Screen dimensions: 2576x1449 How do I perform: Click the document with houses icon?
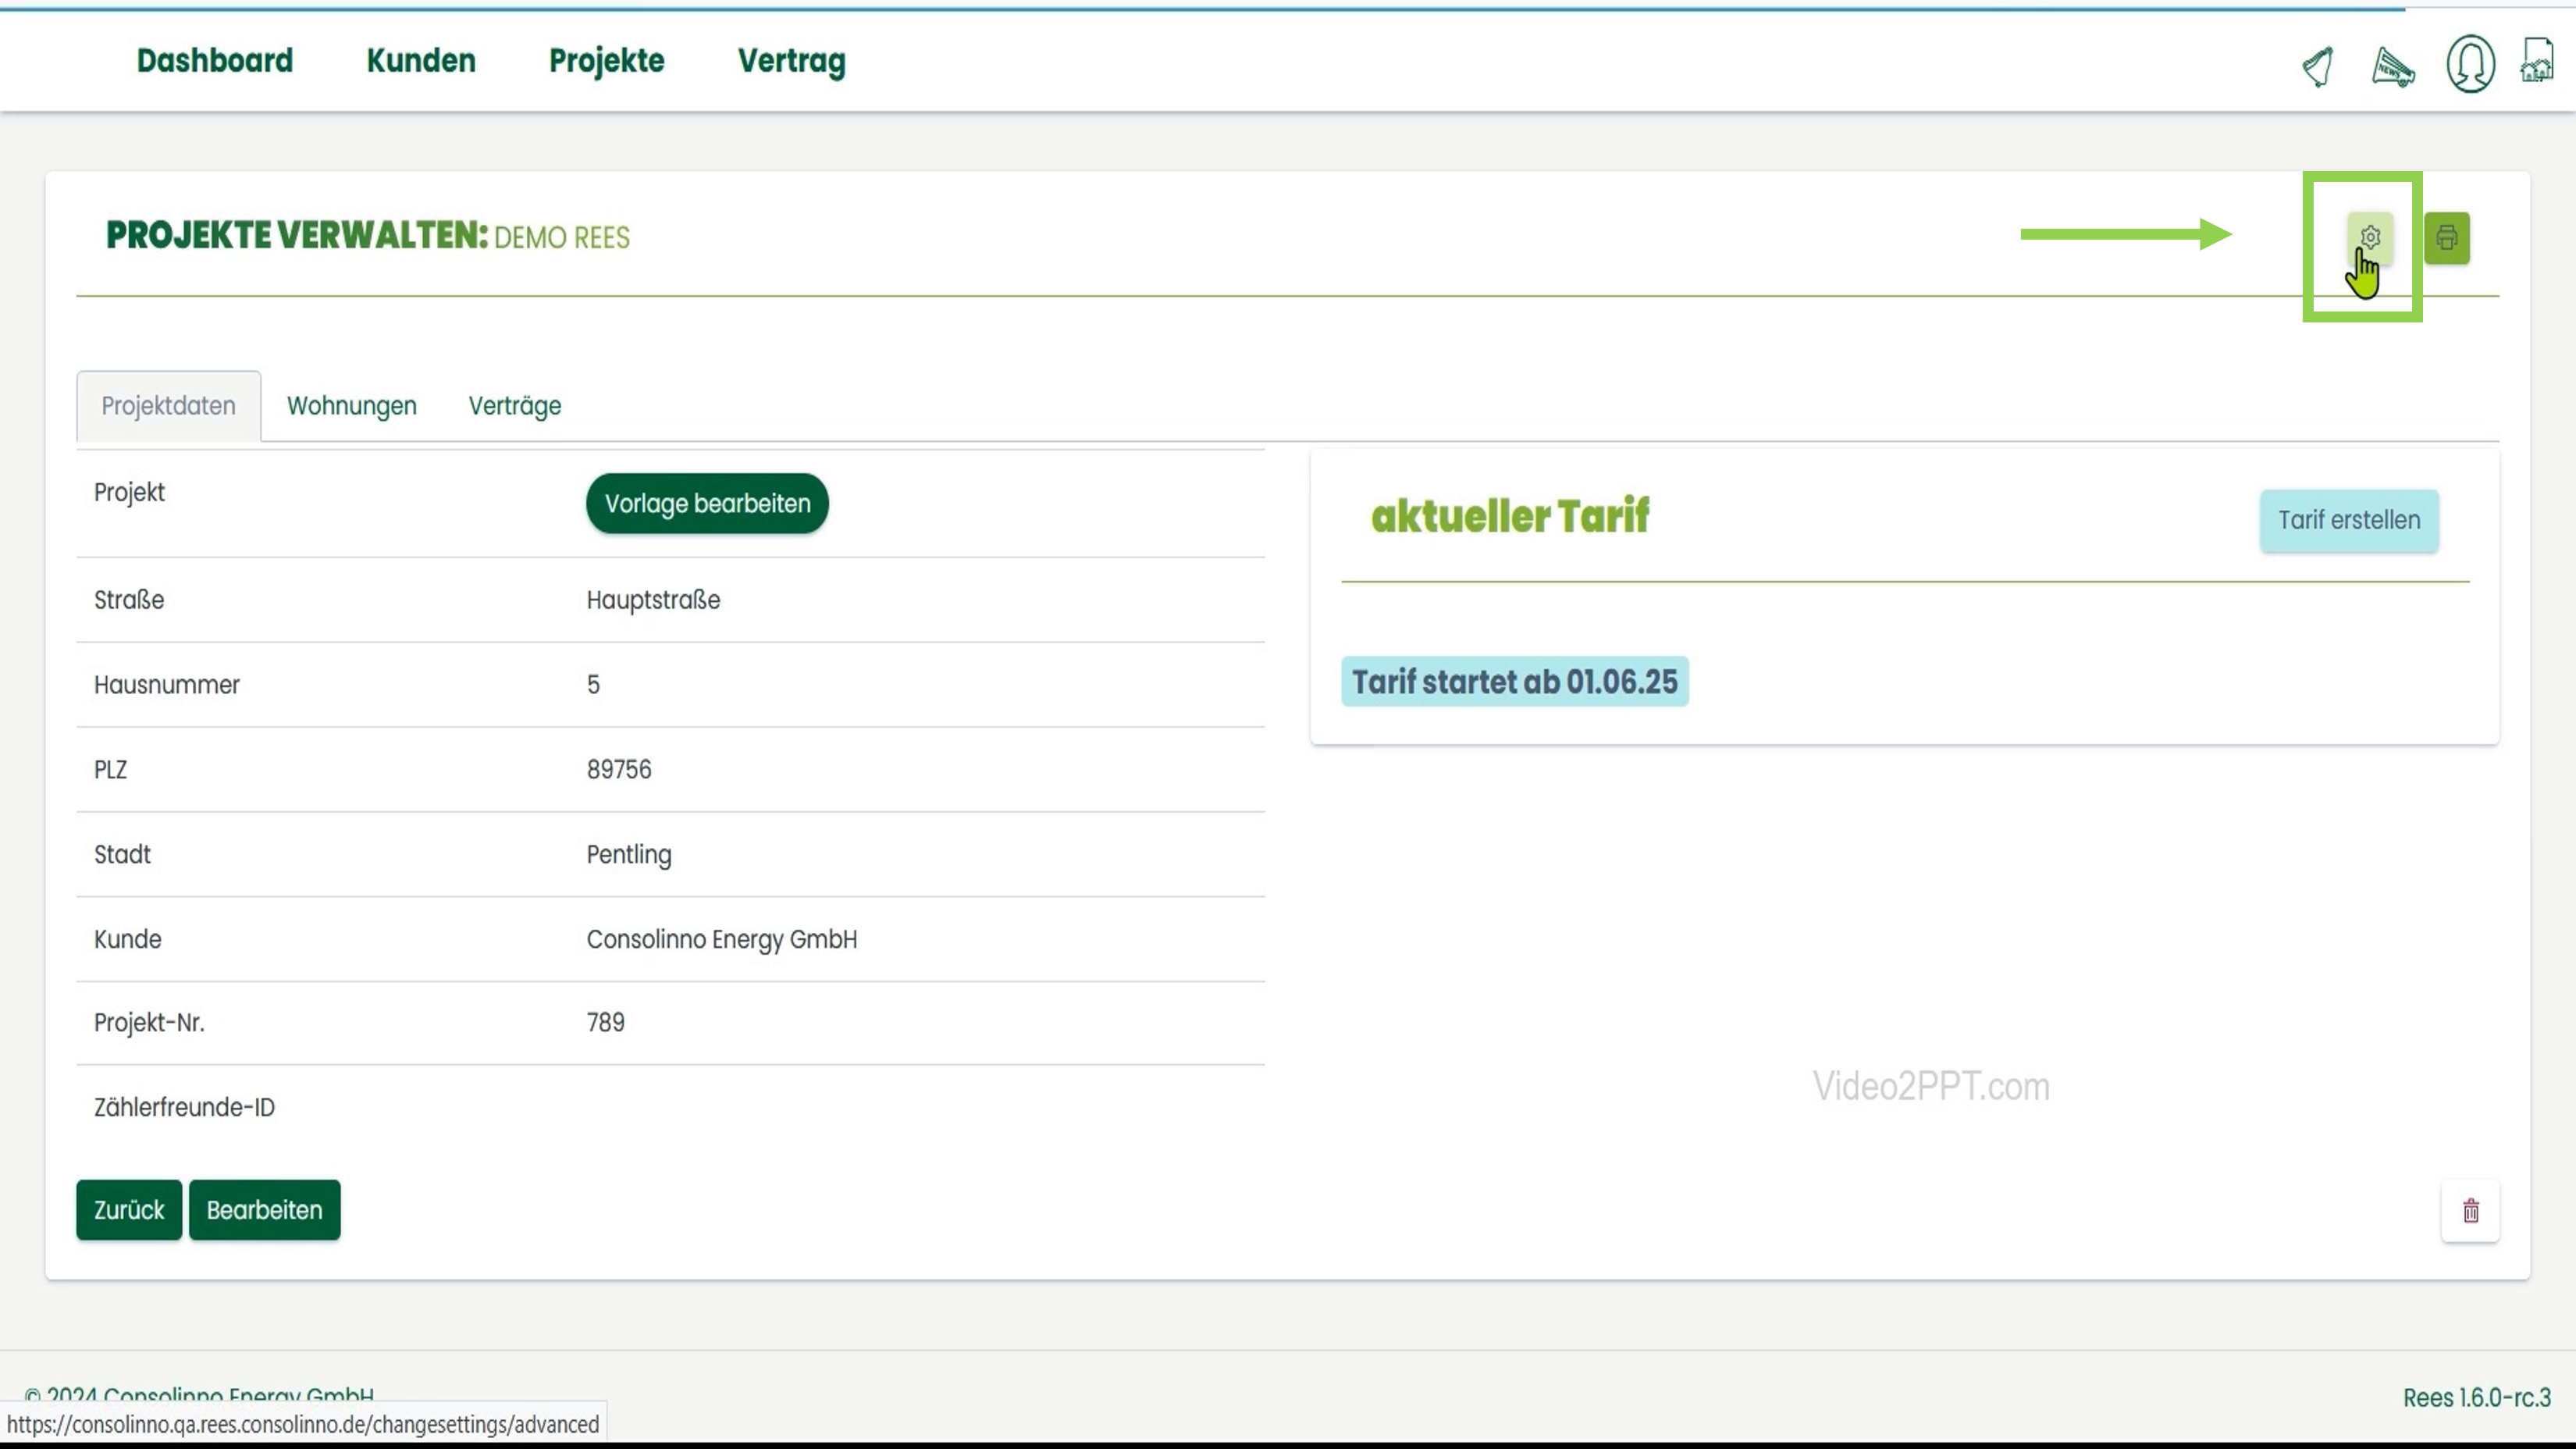tap(2538, 62)
